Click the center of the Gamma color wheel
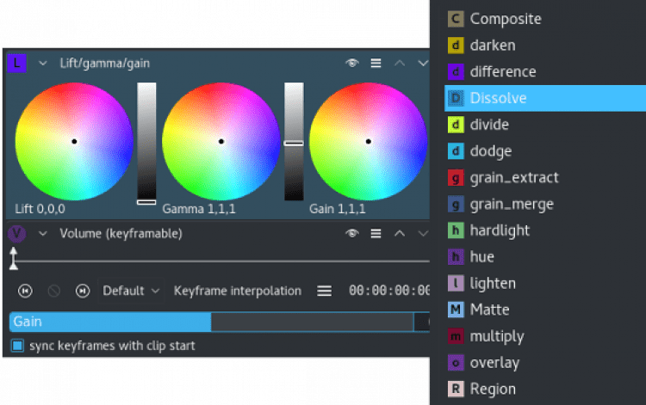This screenshot has height=405, width=646. tap(221, 141)
